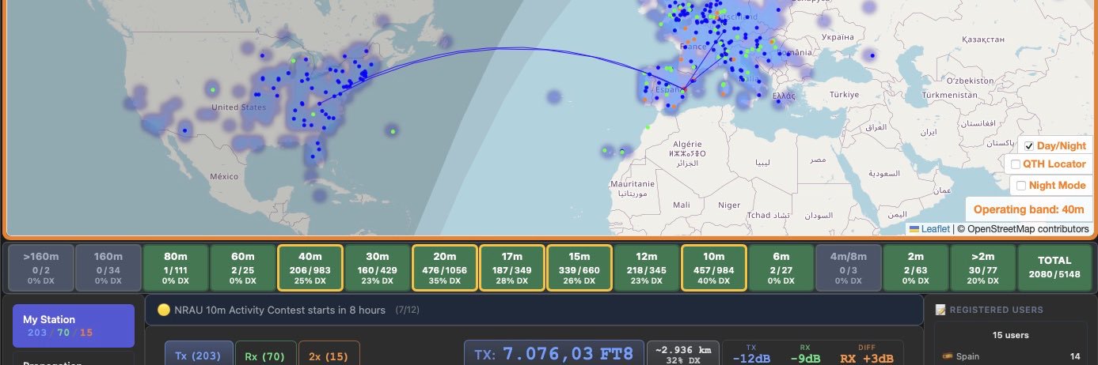1098x365 pixels.
Task: Select the 40m band tile
Action: (x=310, y=269)
